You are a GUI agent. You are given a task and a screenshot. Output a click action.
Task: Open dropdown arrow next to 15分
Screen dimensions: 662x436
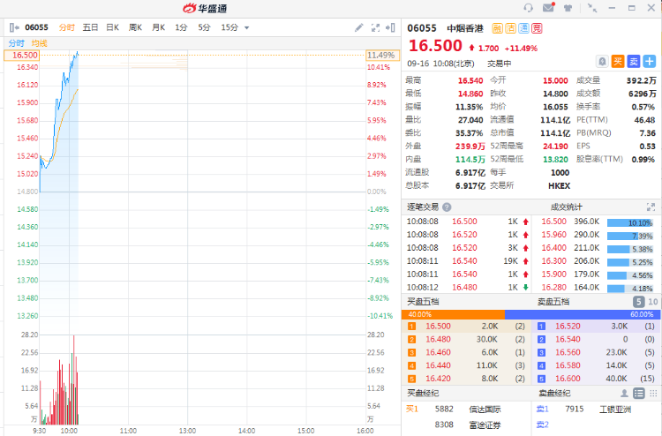click(246, 27)
